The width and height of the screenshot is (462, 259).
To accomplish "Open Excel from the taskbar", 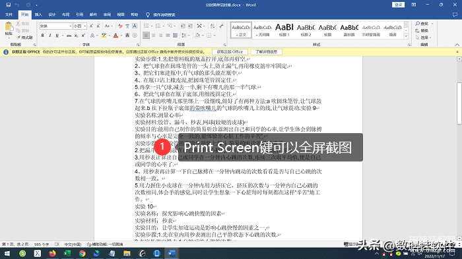I will (x=67, y=254).
